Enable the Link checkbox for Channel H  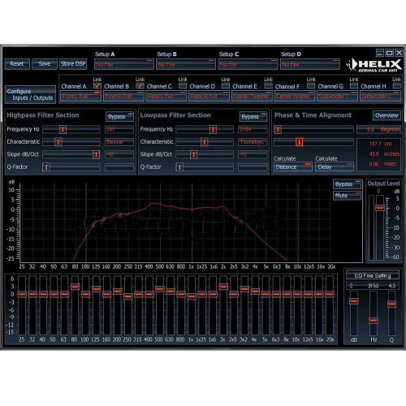click(396, 86)
